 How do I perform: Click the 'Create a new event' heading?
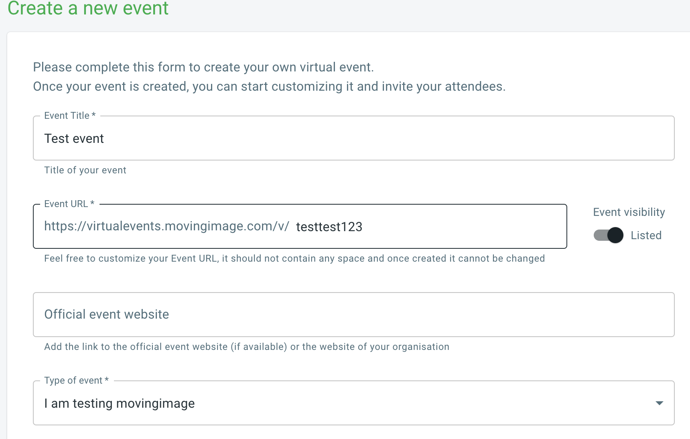point(88,8)
